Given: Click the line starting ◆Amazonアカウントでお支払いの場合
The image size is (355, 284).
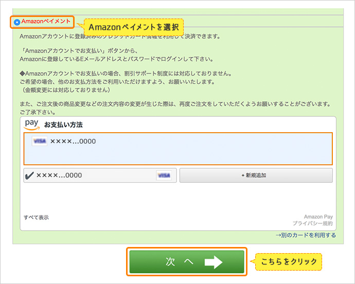Looking at the screenshot, I should (126, 74).
